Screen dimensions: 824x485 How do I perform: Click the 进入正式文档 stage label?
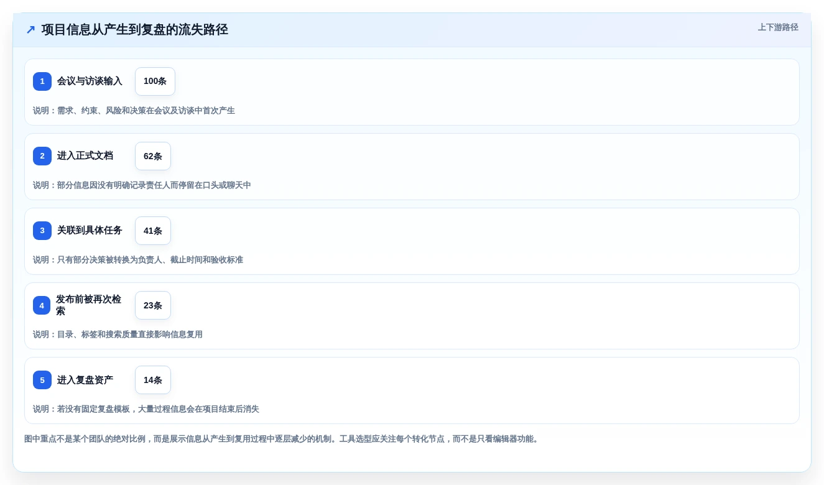[x=85, y=156]
